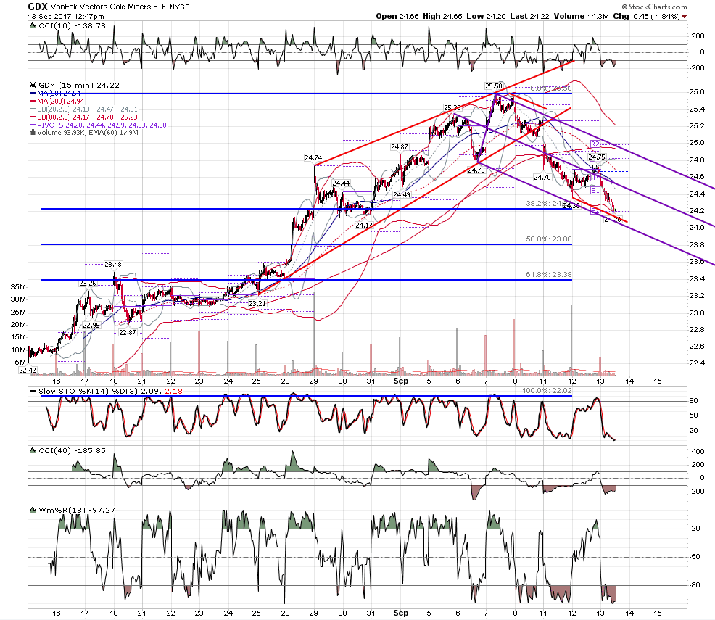
Task: Click the 22.42 starting price label
Action: 28,370
